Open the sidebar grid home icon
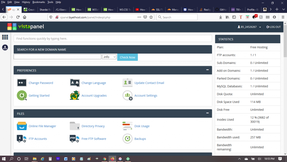 [5, 37]
